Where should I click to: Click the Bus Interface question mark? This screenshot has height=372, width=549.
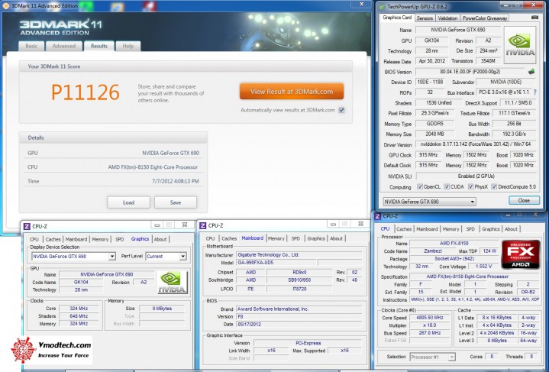[534, 92]
